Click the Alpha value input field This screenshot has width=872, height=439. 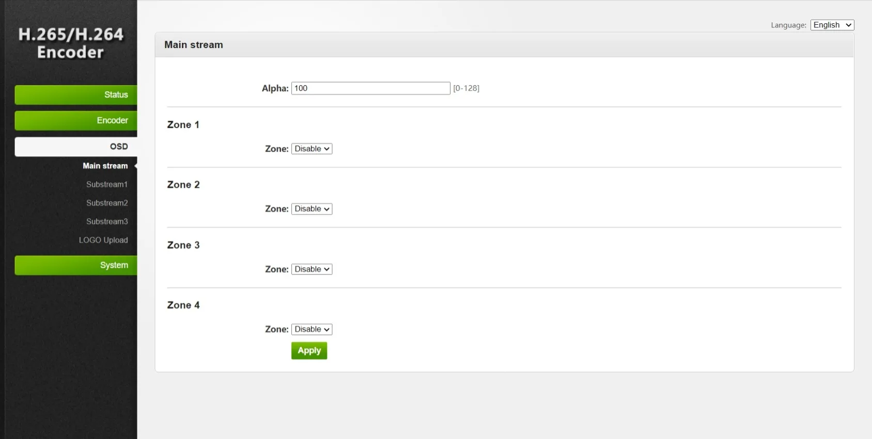click(x=370, y=88)
